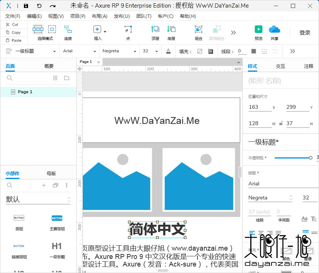Switch to the 交互 interactions tab
The image size is (319, 273).
(x=280, y=66)
